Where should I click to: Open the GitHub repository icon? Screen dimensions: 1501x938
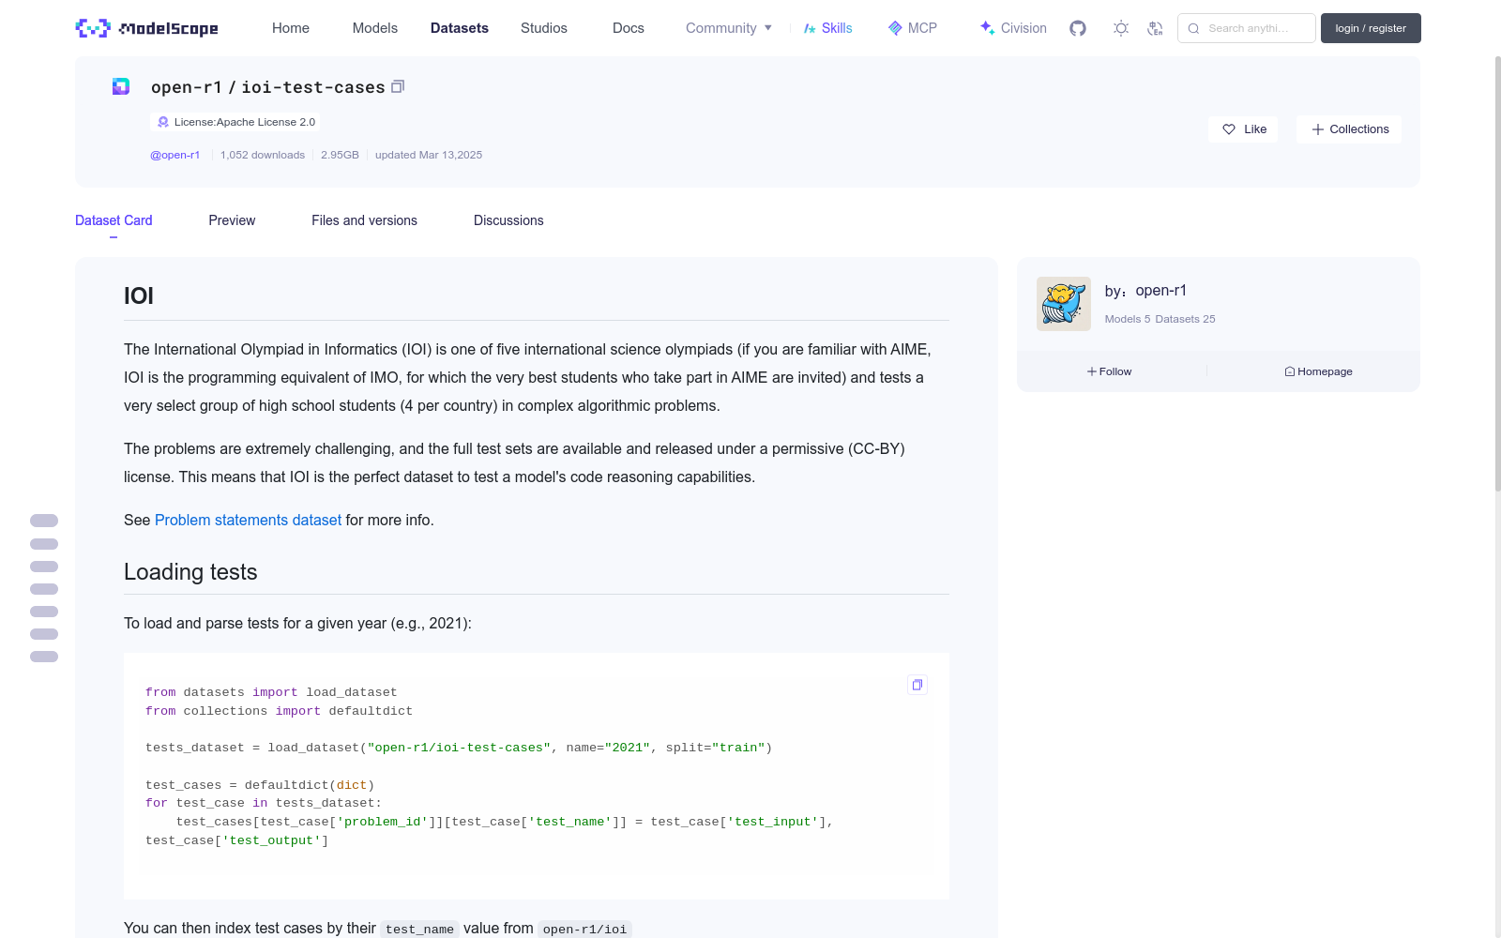tap(1078, 28)
